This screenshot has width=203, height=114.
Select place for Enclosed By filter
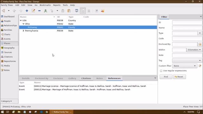click(x=200, y=44)
